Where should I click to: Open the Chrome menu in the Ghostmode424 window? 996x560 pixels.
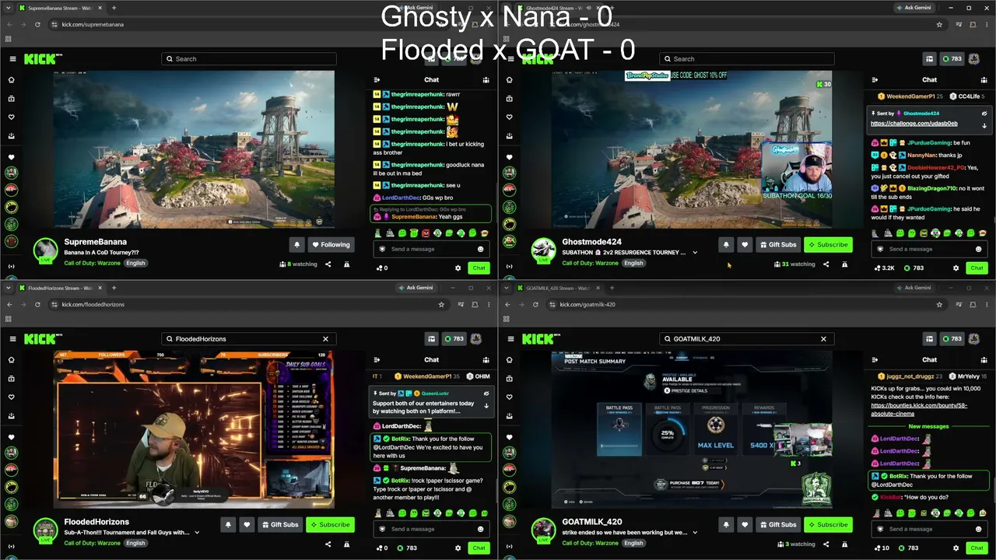click(x=987, y=24)
